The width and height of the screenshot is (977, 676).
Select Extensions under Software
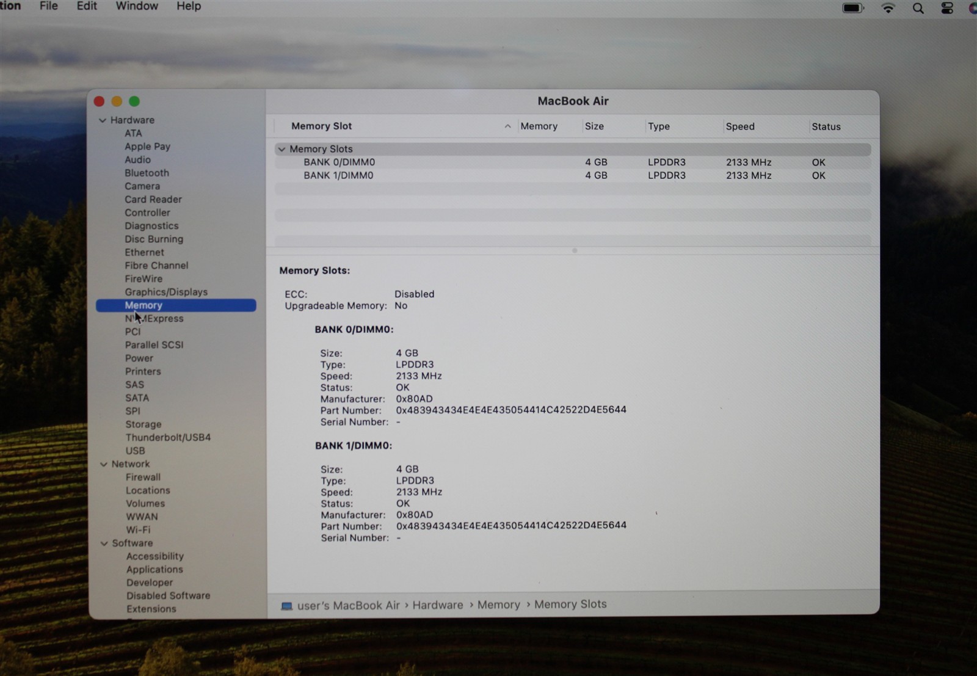coord(151,609)
